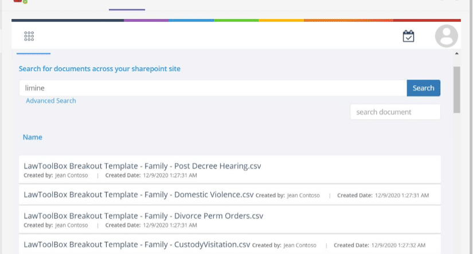Open Family - Divorce Perm Orders.csv
The height and width of the screenshot is (254, 473).
pos(143,216)
